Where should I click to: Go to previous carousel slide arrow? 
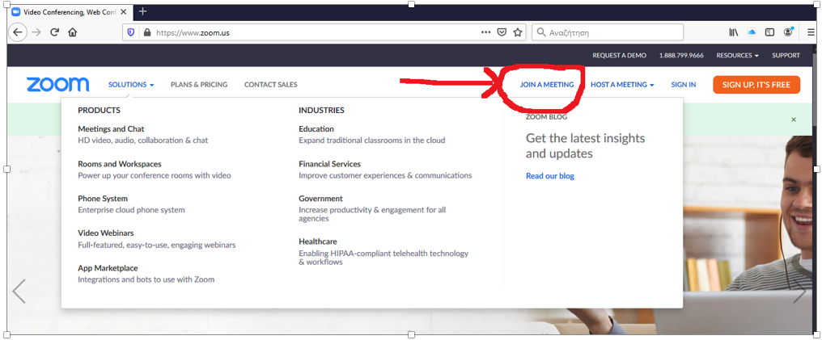coord(19,291)
